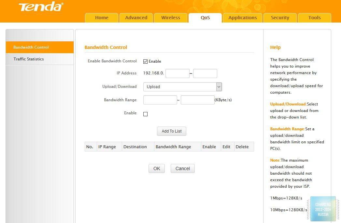341x223 pixels.
Task: Go to the Wireless tab
Action: 170,18
